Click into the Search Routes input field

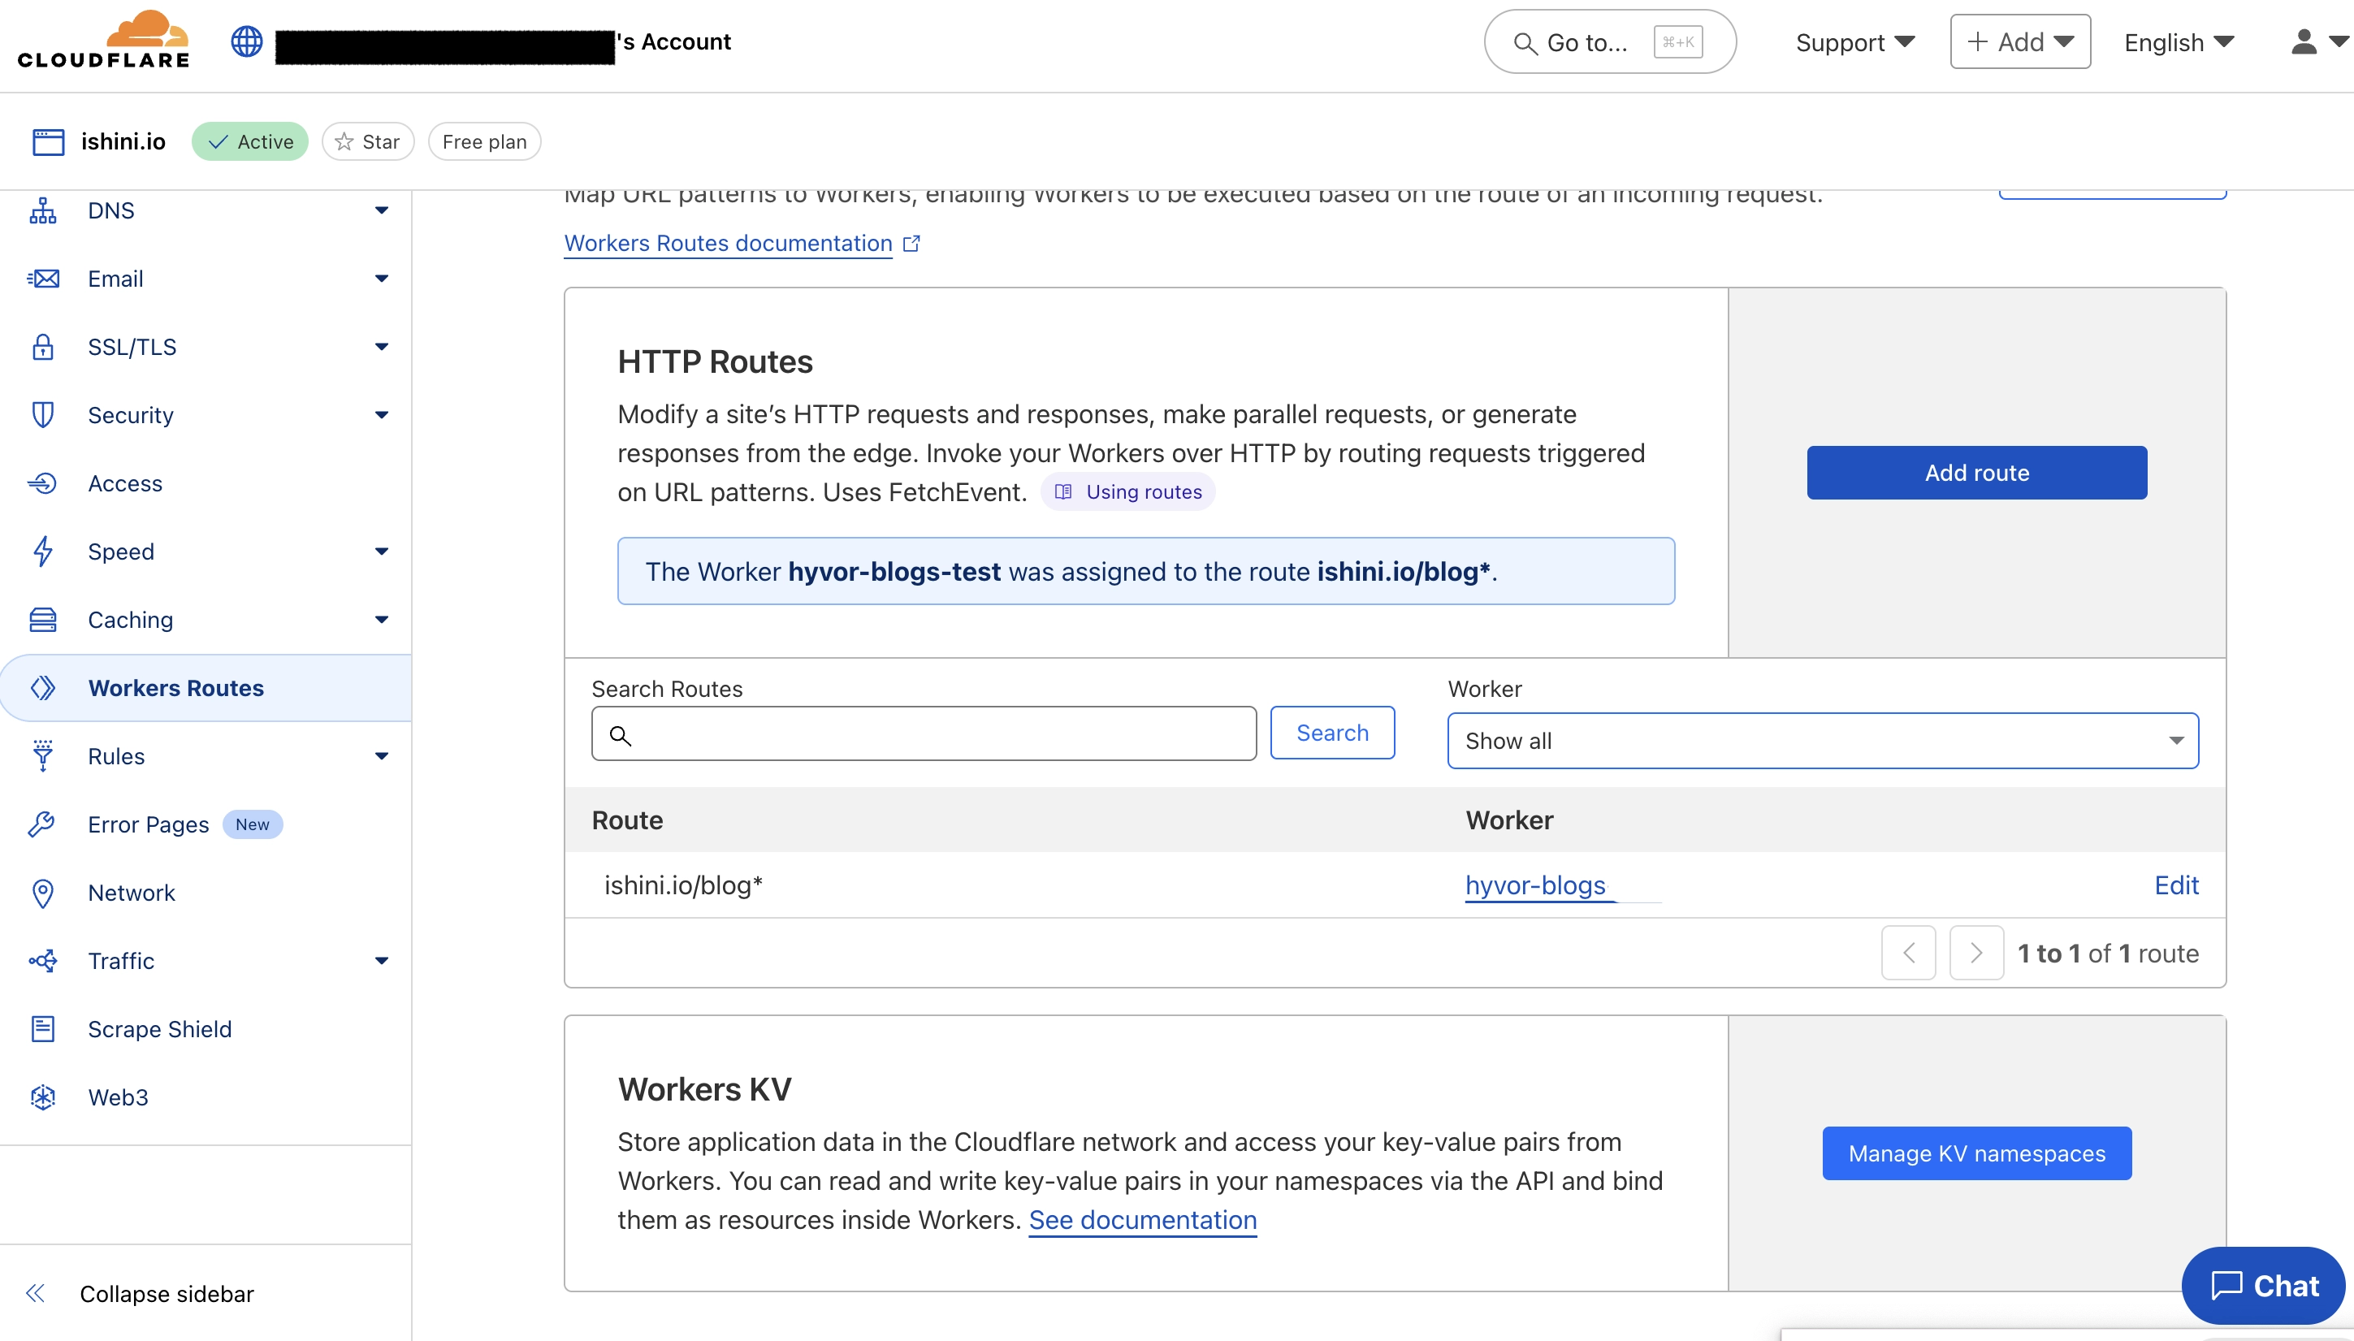click(924, 733)
